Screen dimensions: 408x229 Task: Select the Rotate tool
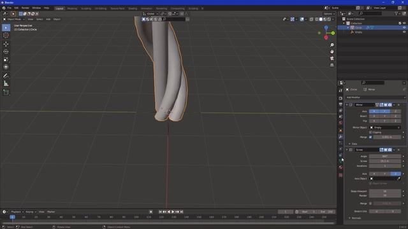pos(6,52)
